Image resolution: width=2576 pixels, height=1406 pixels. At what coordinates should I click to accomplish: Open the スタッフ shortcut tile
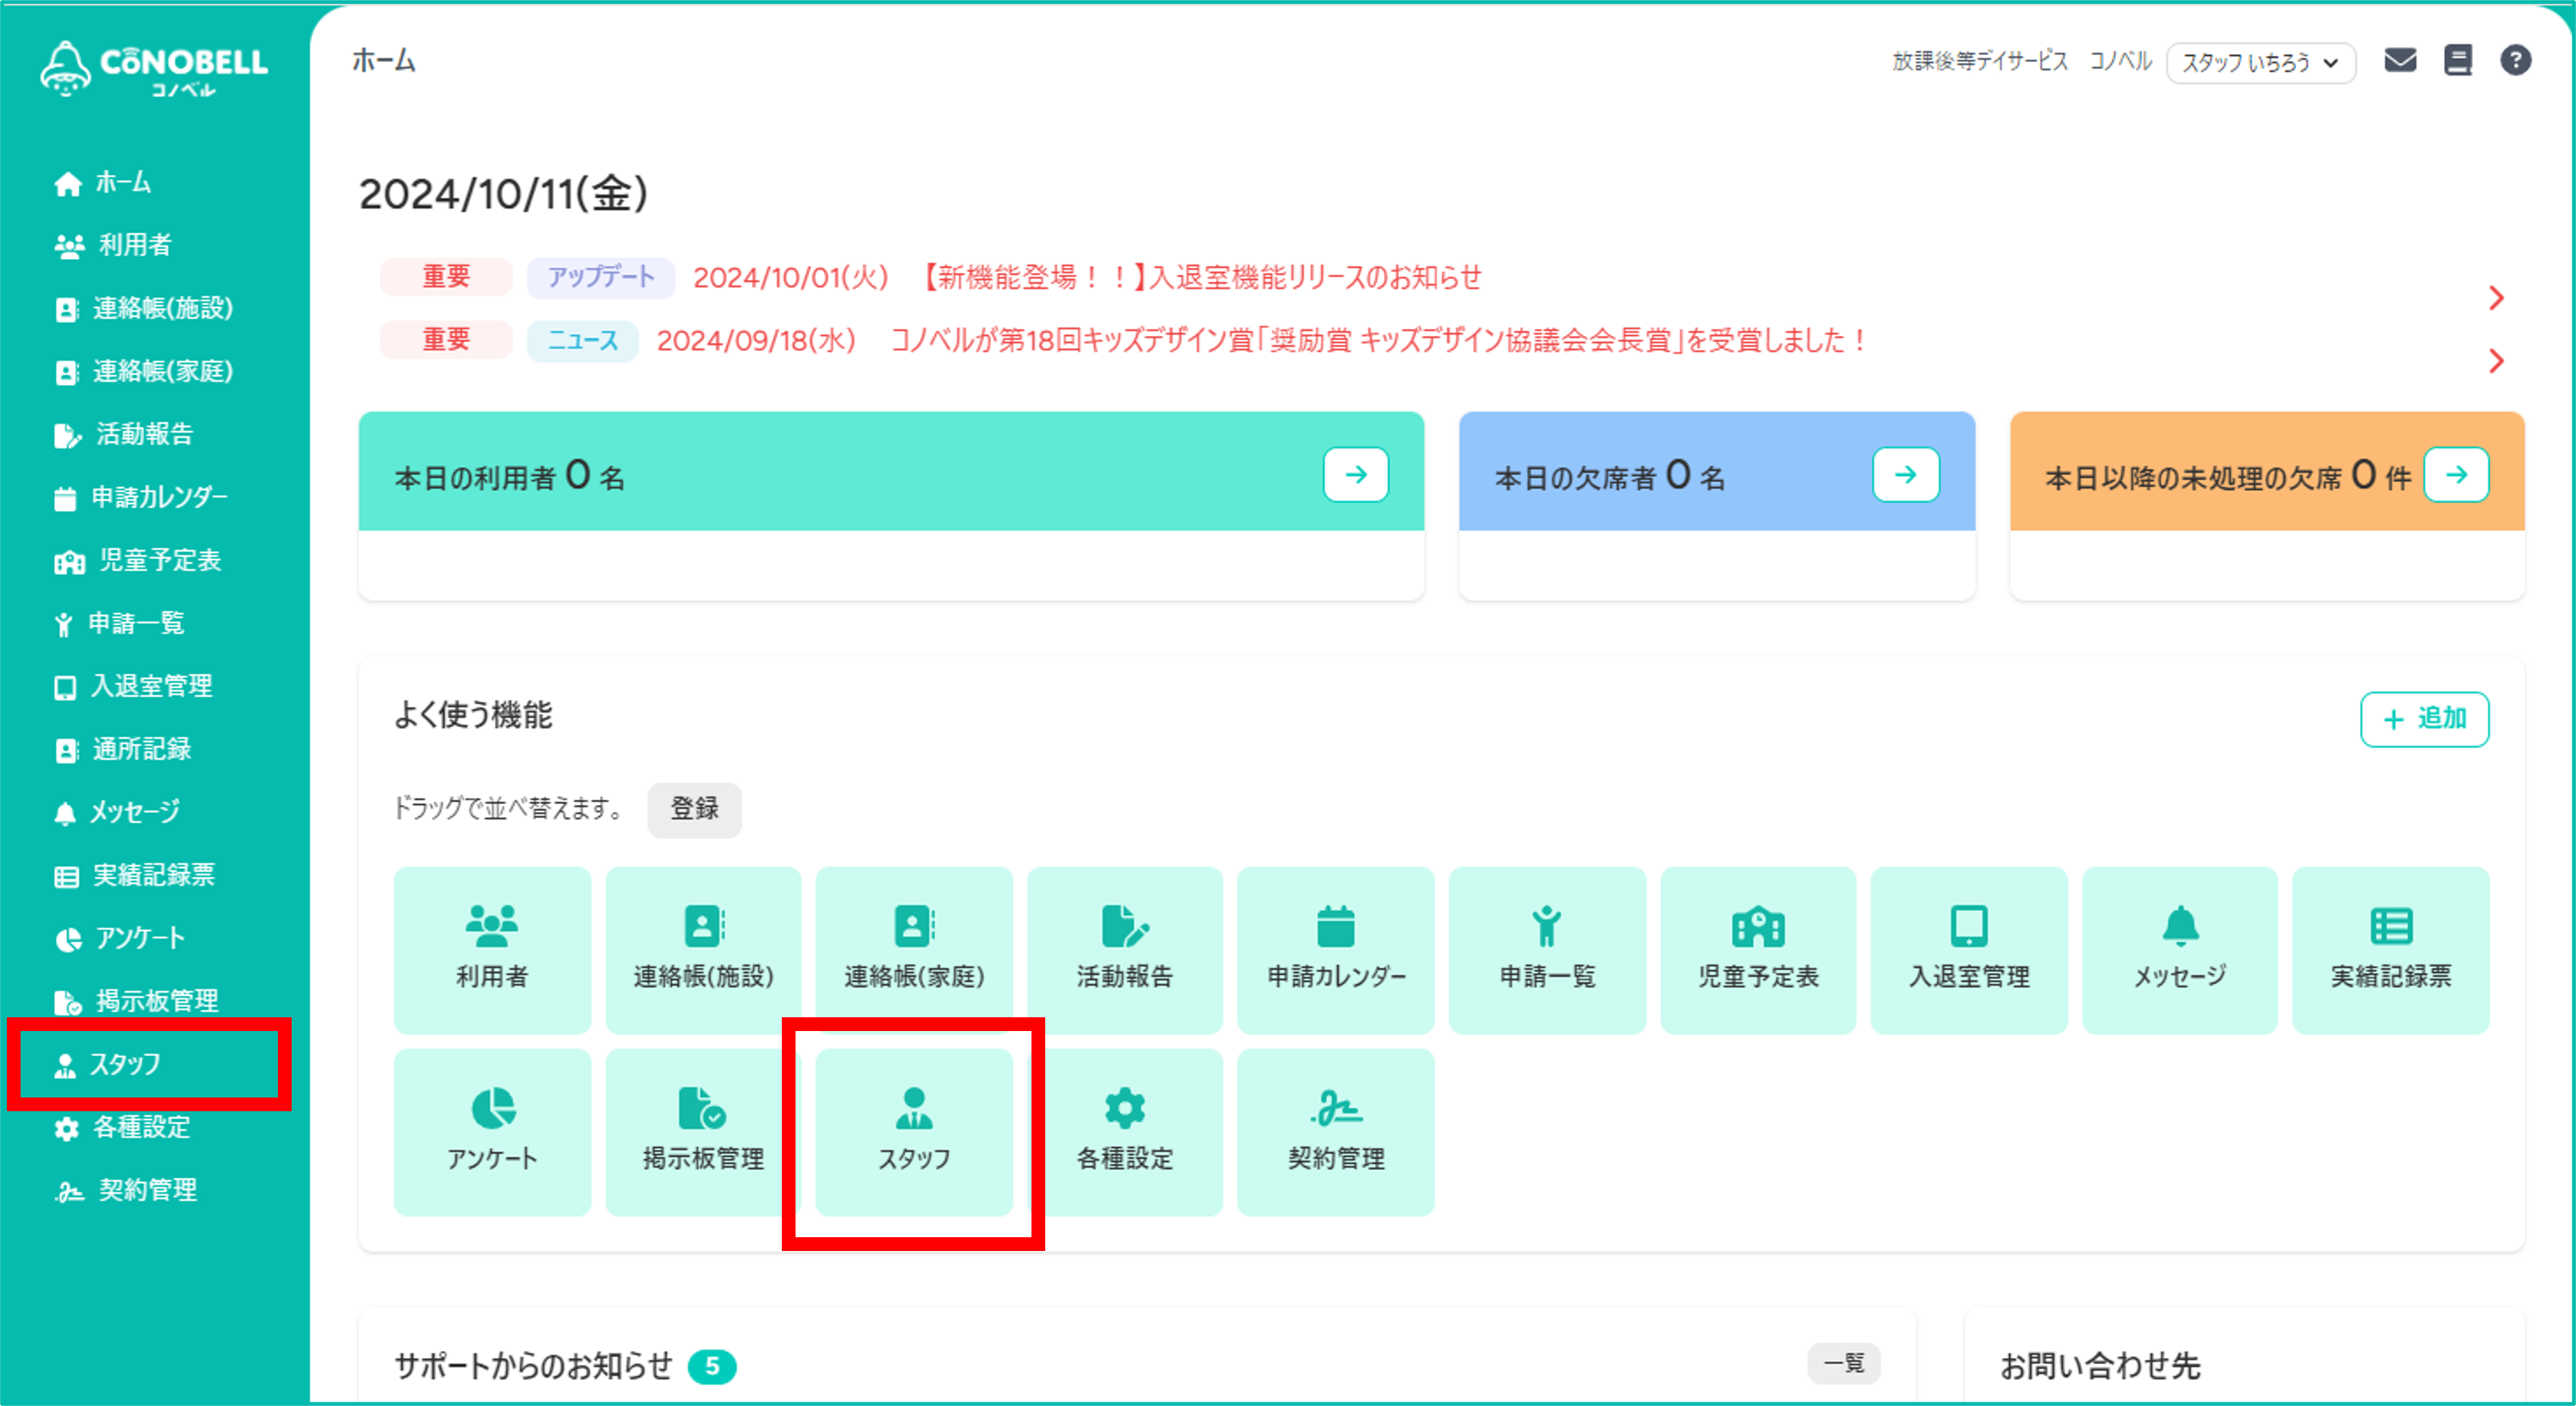pyautogui.click(x=914, y=1132)
